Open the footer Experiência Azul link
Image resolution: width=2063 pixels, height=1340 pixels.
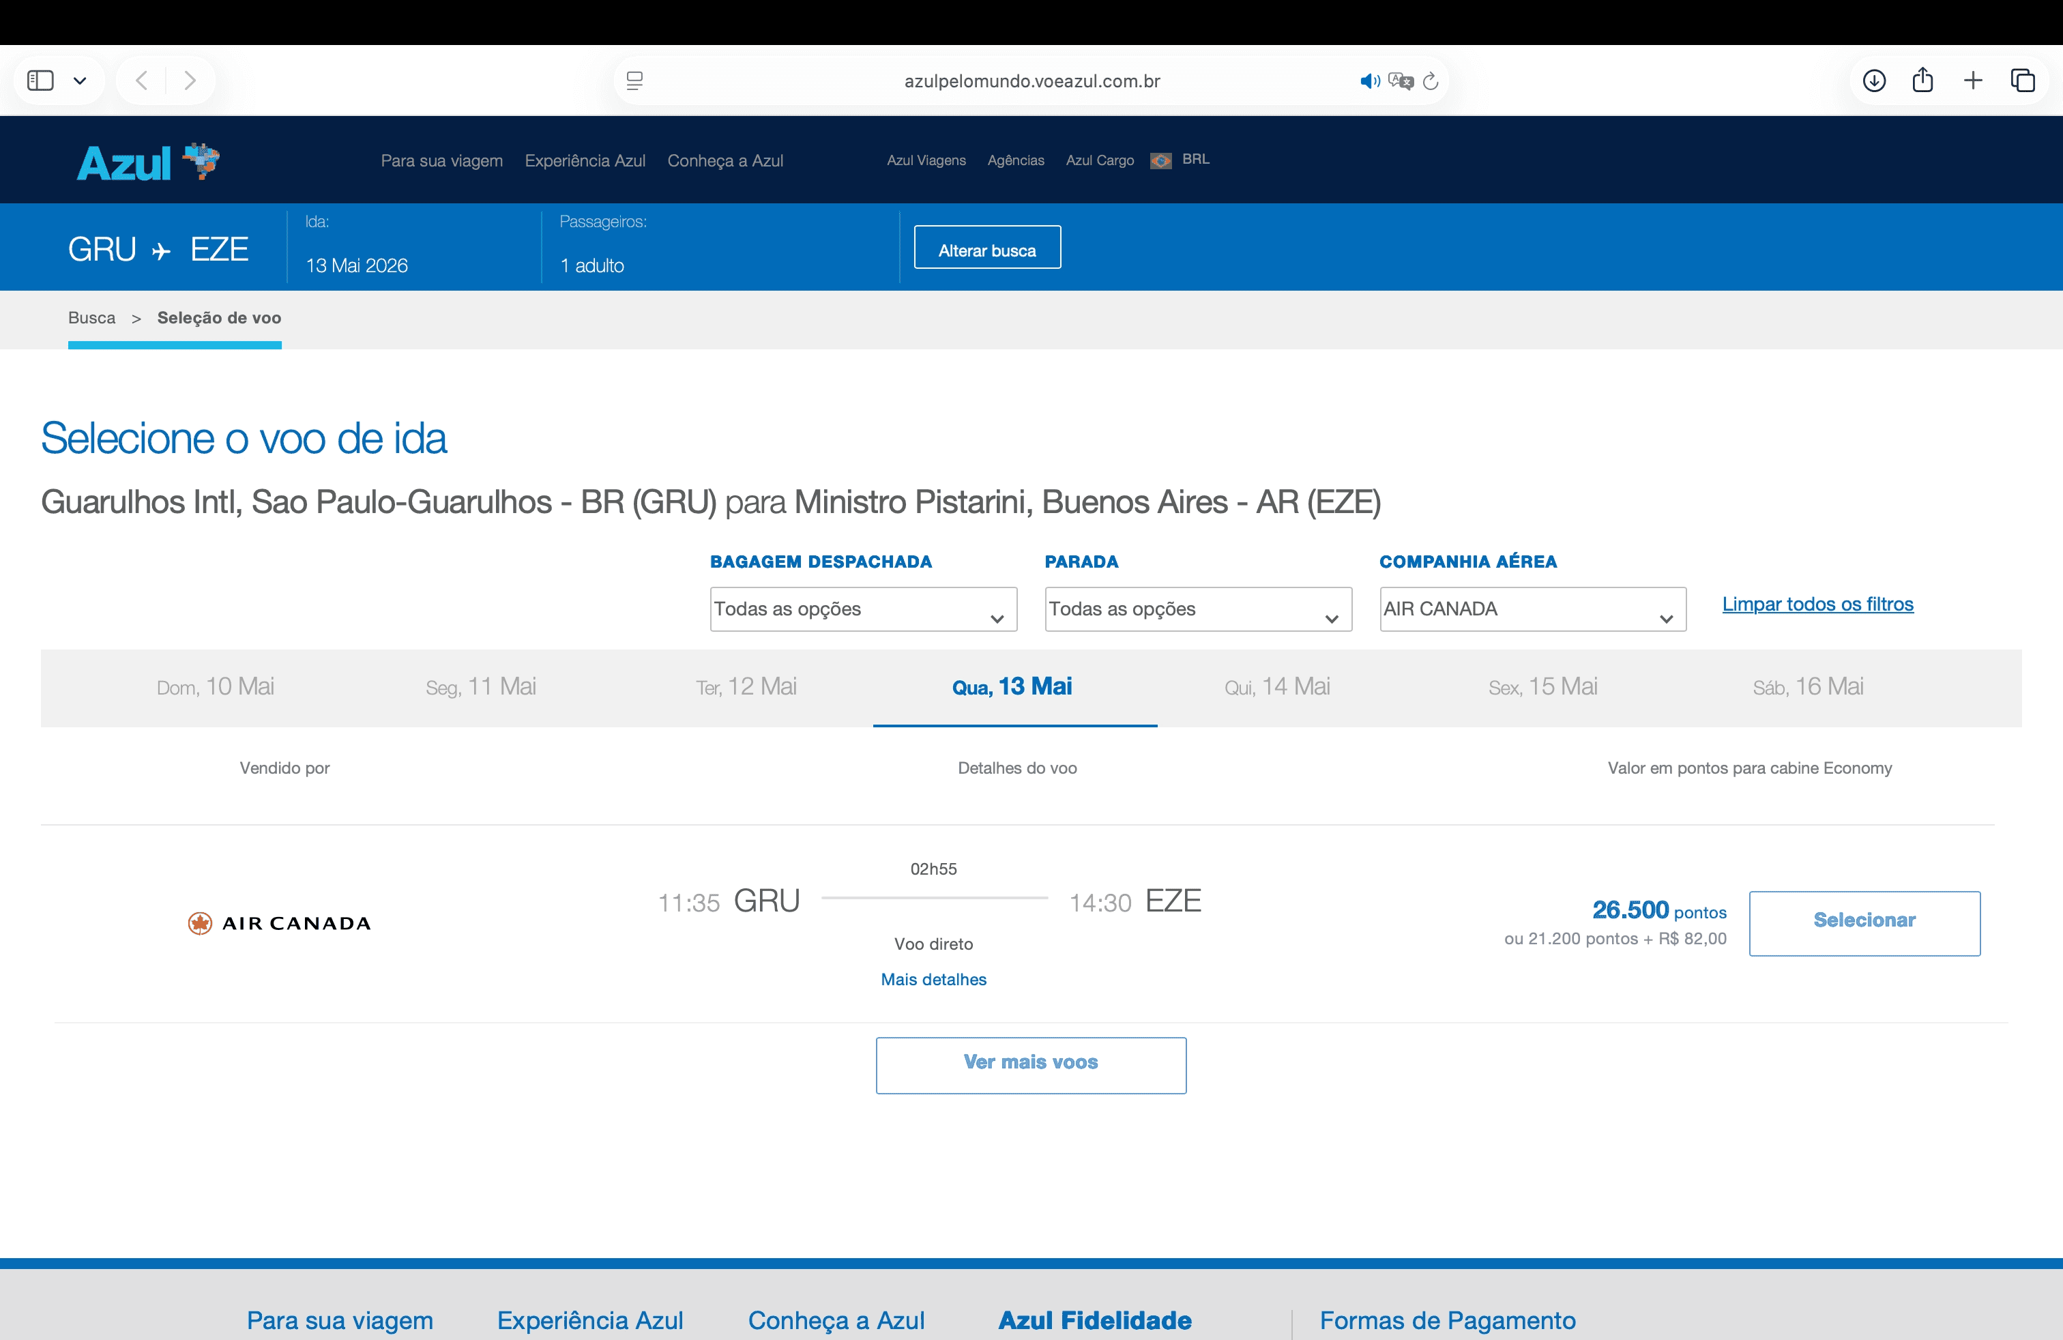(x=590, y=1320)
